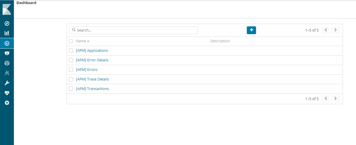Click the magnifier icon in the search box
The height and width of the screenshot is (145, 356).
tap(74, 30)
